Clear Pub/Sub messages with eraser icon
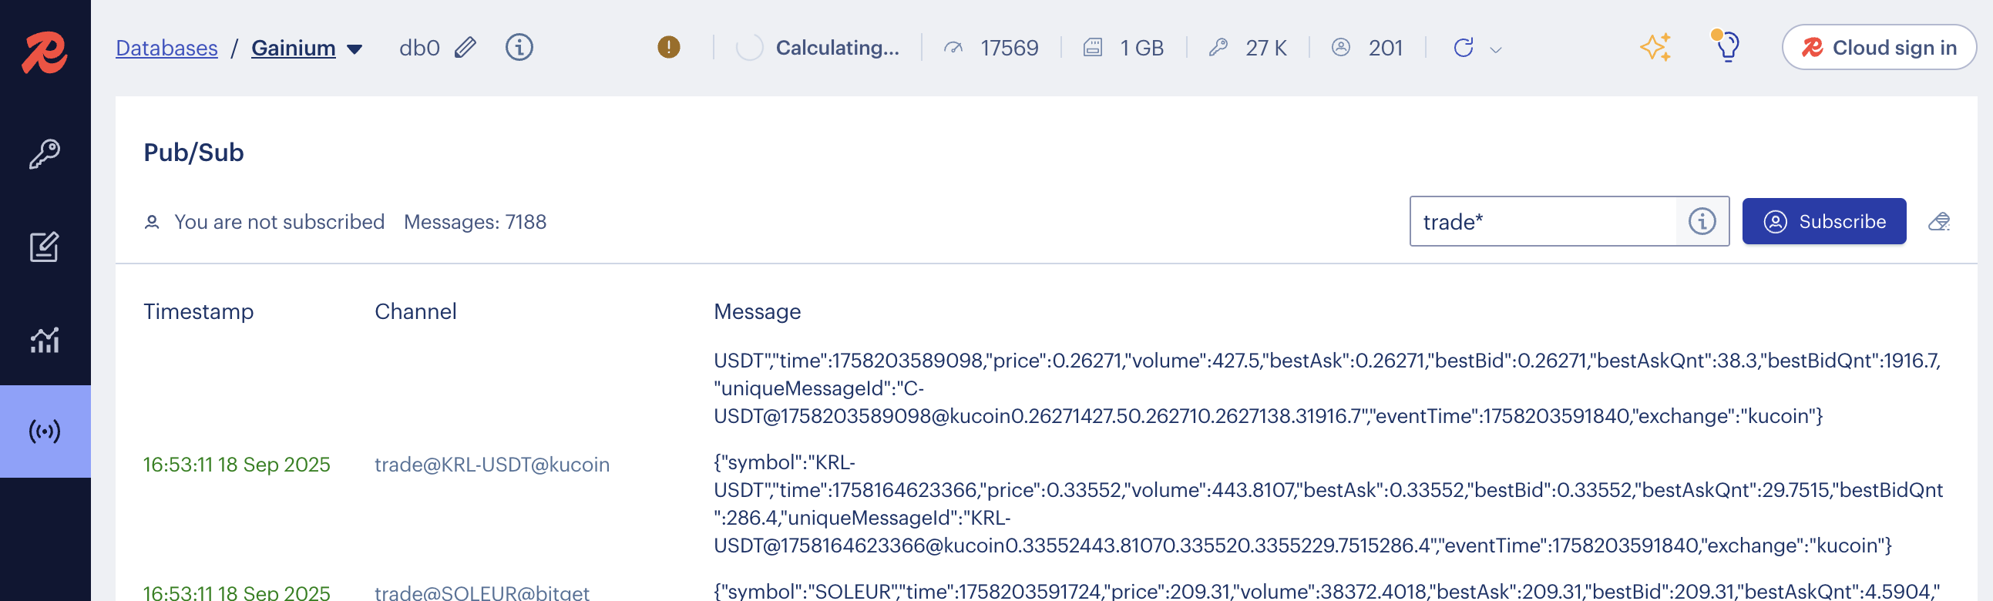Image resolution: width=1993 pixels, height=601 pixels. tap(1939, 222)
